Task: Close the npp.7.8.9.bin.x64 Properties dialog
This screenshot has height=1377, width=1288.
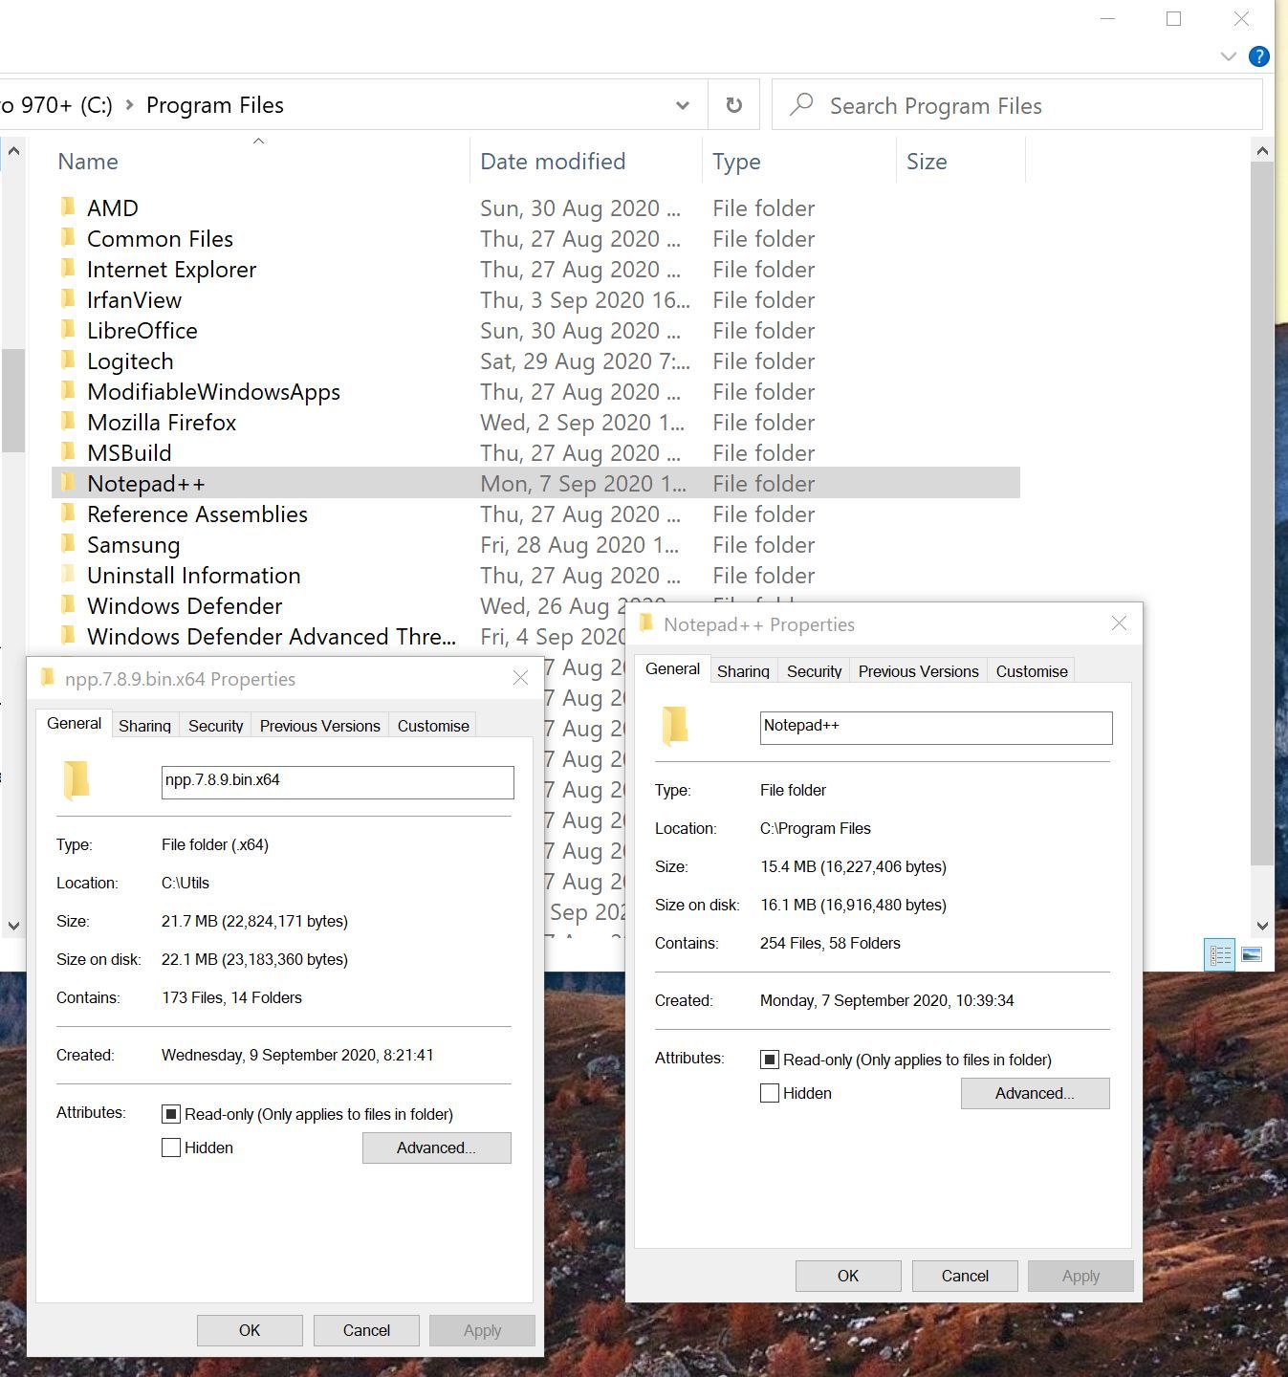Action: coord(520,678)
